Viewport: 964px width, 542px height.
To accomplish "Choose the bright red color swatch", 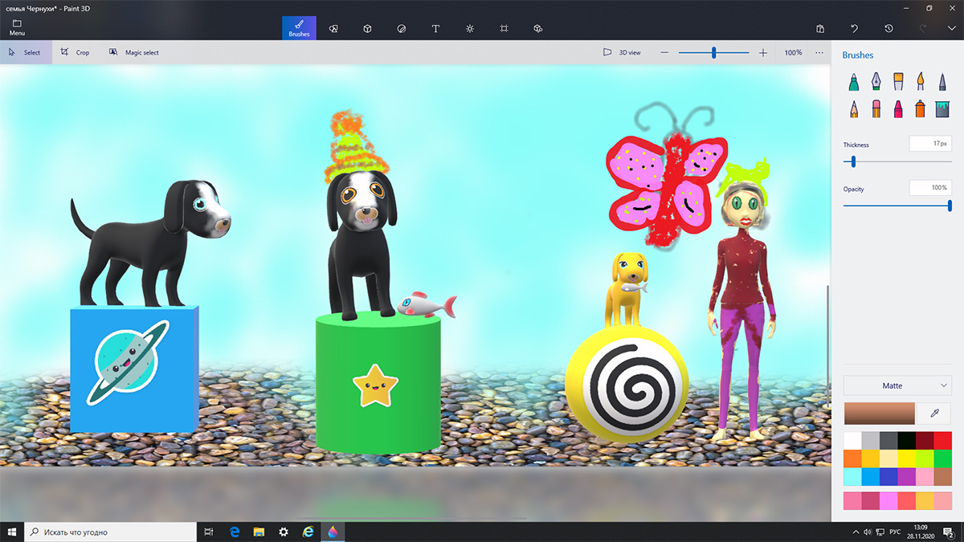I will [x=943, y=440].
